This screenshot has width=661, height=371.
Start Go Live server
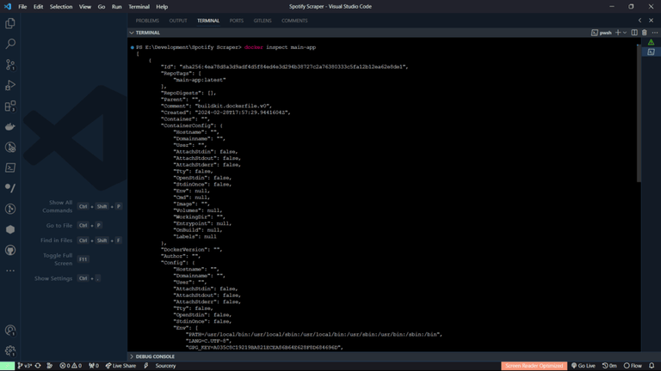583,366
